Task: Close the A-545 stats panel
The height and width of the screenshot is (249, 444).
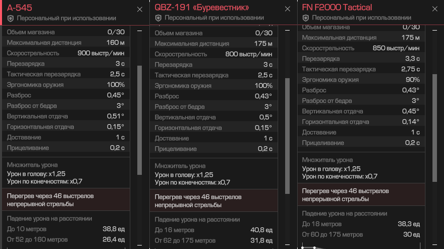Action: pos(140,10)
